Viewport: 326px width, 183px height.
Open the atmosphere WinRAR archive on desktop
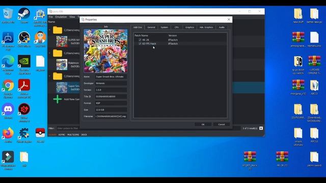(x=298, y=40)
